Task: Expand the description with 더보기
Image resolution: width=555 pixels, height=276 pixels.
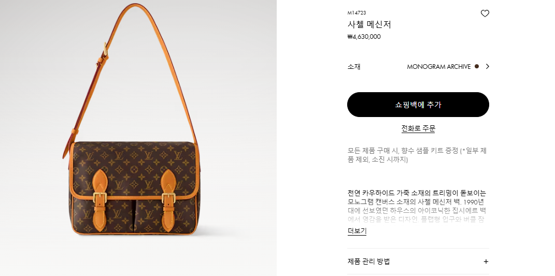Action: point(357,231)
